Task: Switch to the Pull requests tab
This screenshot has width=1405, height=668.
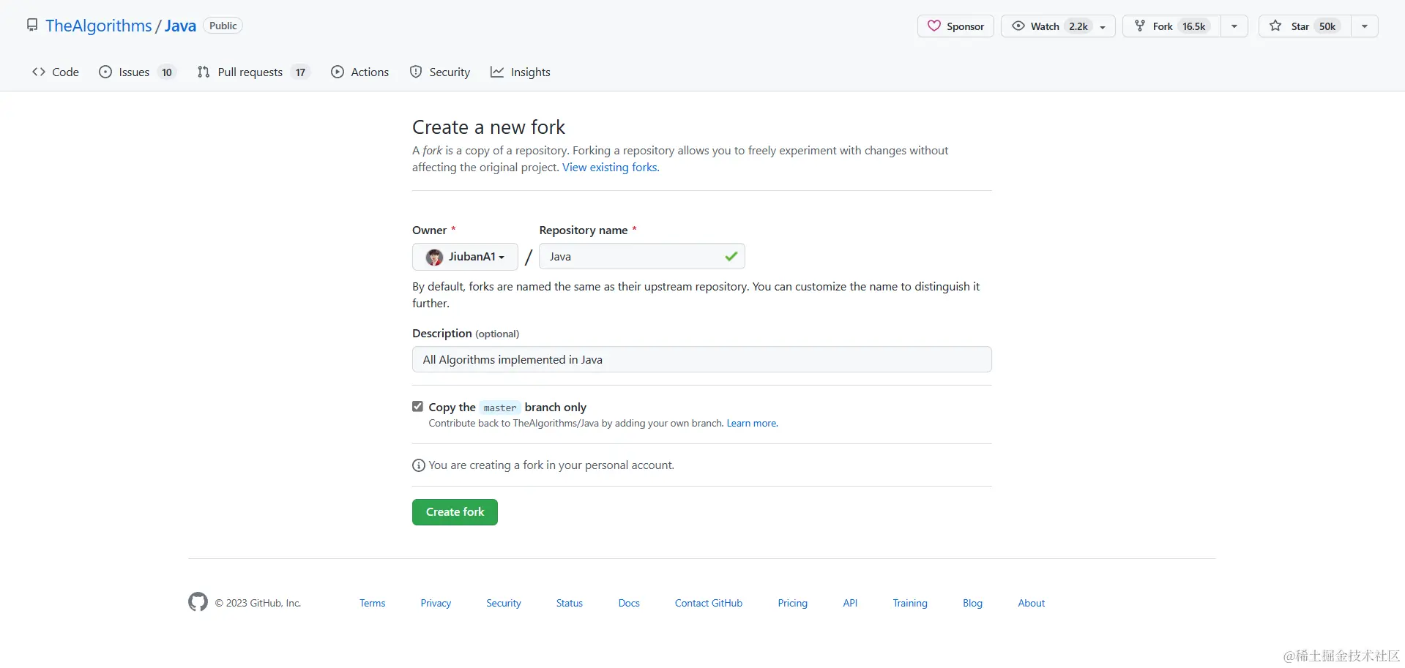Action: click(x=253, y=72)
